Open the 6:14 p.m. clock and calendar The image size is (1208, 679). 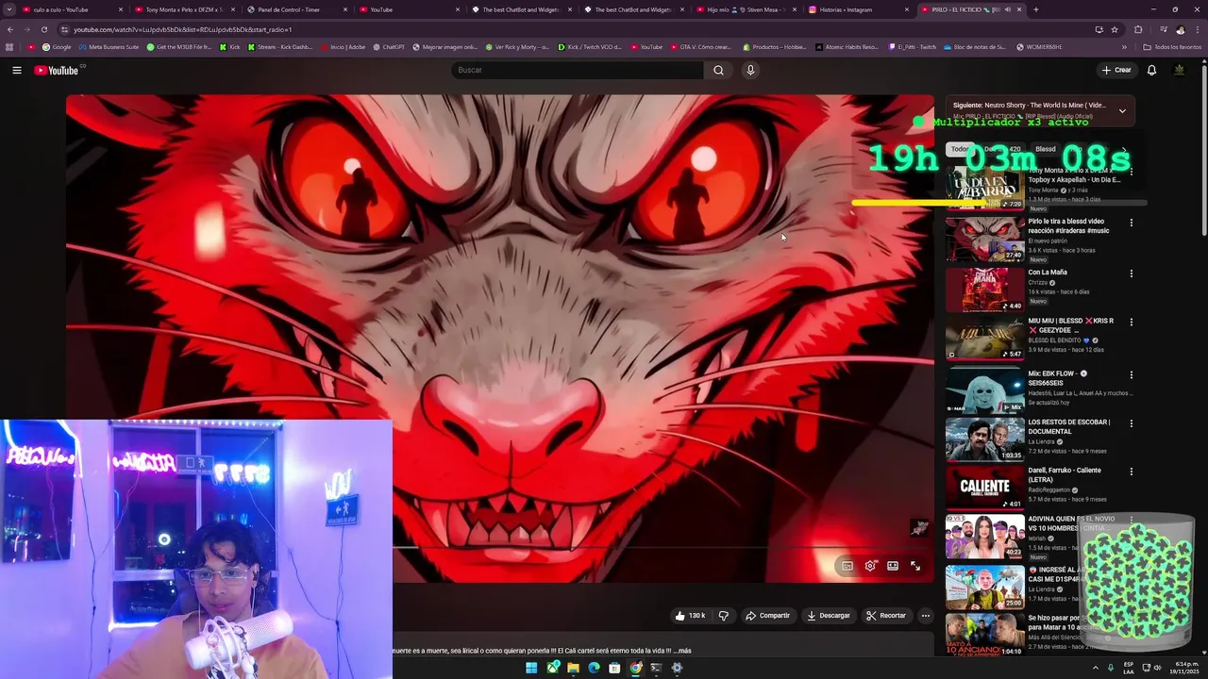click(x=1185, y=668)
